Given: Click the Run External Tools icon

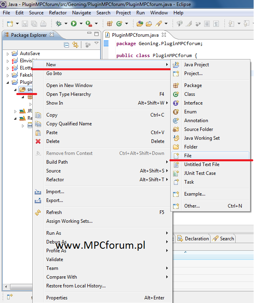Looking at the screenshot, I should tap(89, 24).
